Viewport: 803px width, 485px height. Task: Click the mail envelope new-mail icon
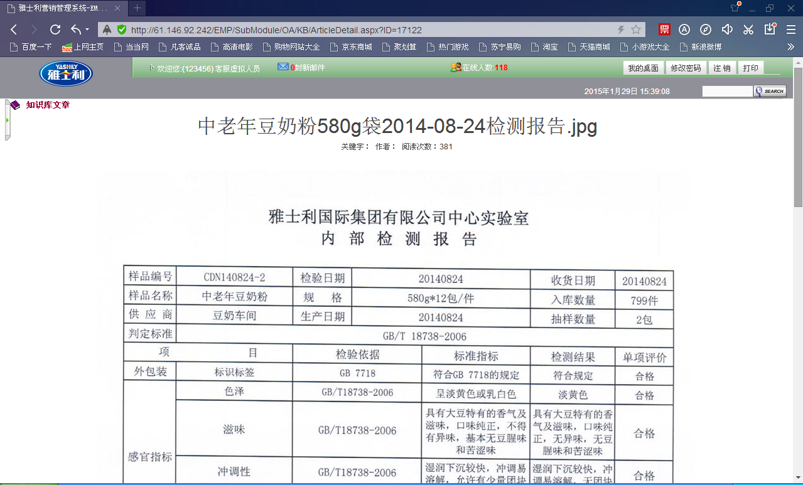[x=283, y=67]
